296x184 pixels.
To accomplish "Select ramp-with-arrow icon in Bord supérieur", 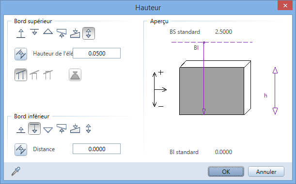I will point(75,33).
